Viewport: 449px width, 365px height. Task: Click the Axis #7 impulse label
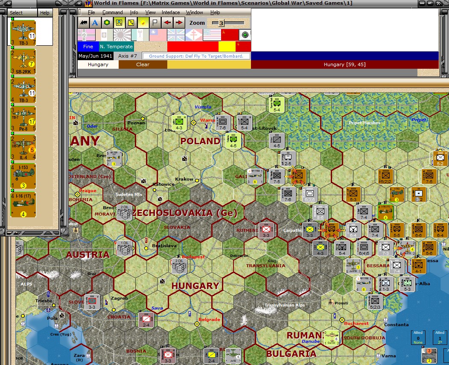pyautogui.click(x=128, y=56)
